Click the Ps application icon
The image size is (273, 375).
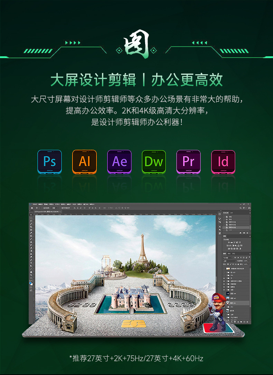pyautogui.click(x=49, y=162)
